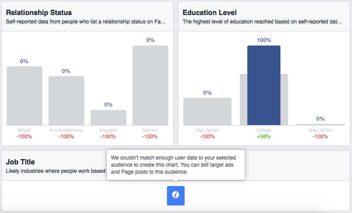Click the +56% value under College

264,137
